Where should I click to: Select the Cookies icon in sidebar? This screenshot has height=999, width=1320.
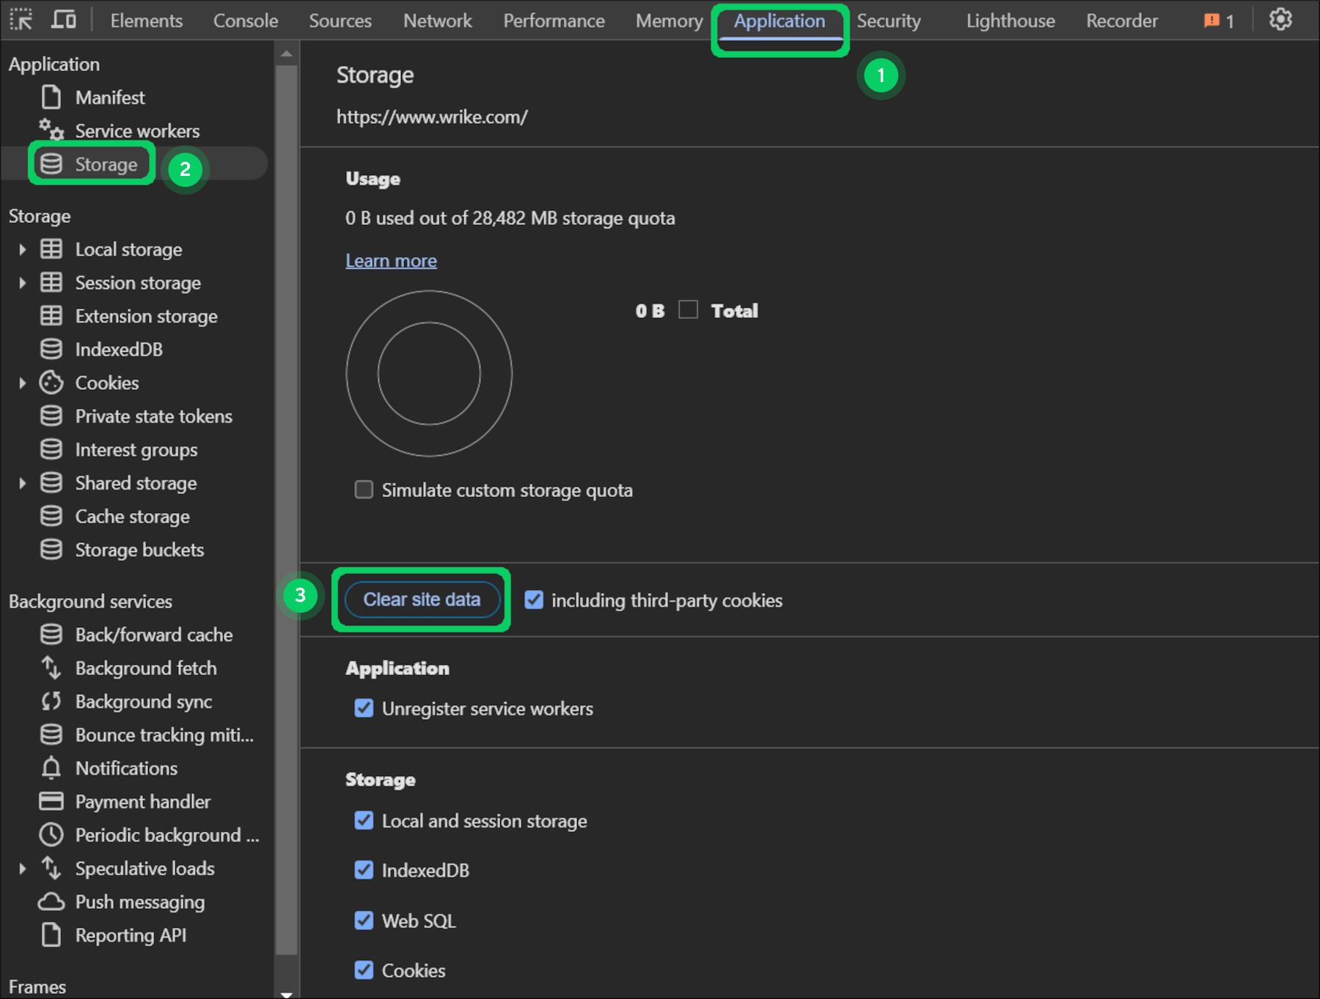tap(51, 383)
